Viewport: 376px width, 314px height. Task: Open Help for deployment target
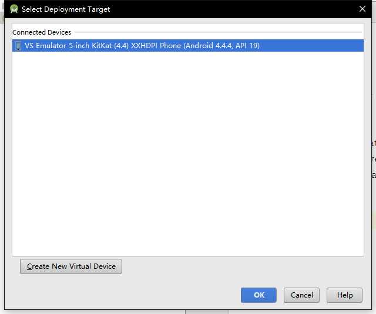click(x=344, y=295)
